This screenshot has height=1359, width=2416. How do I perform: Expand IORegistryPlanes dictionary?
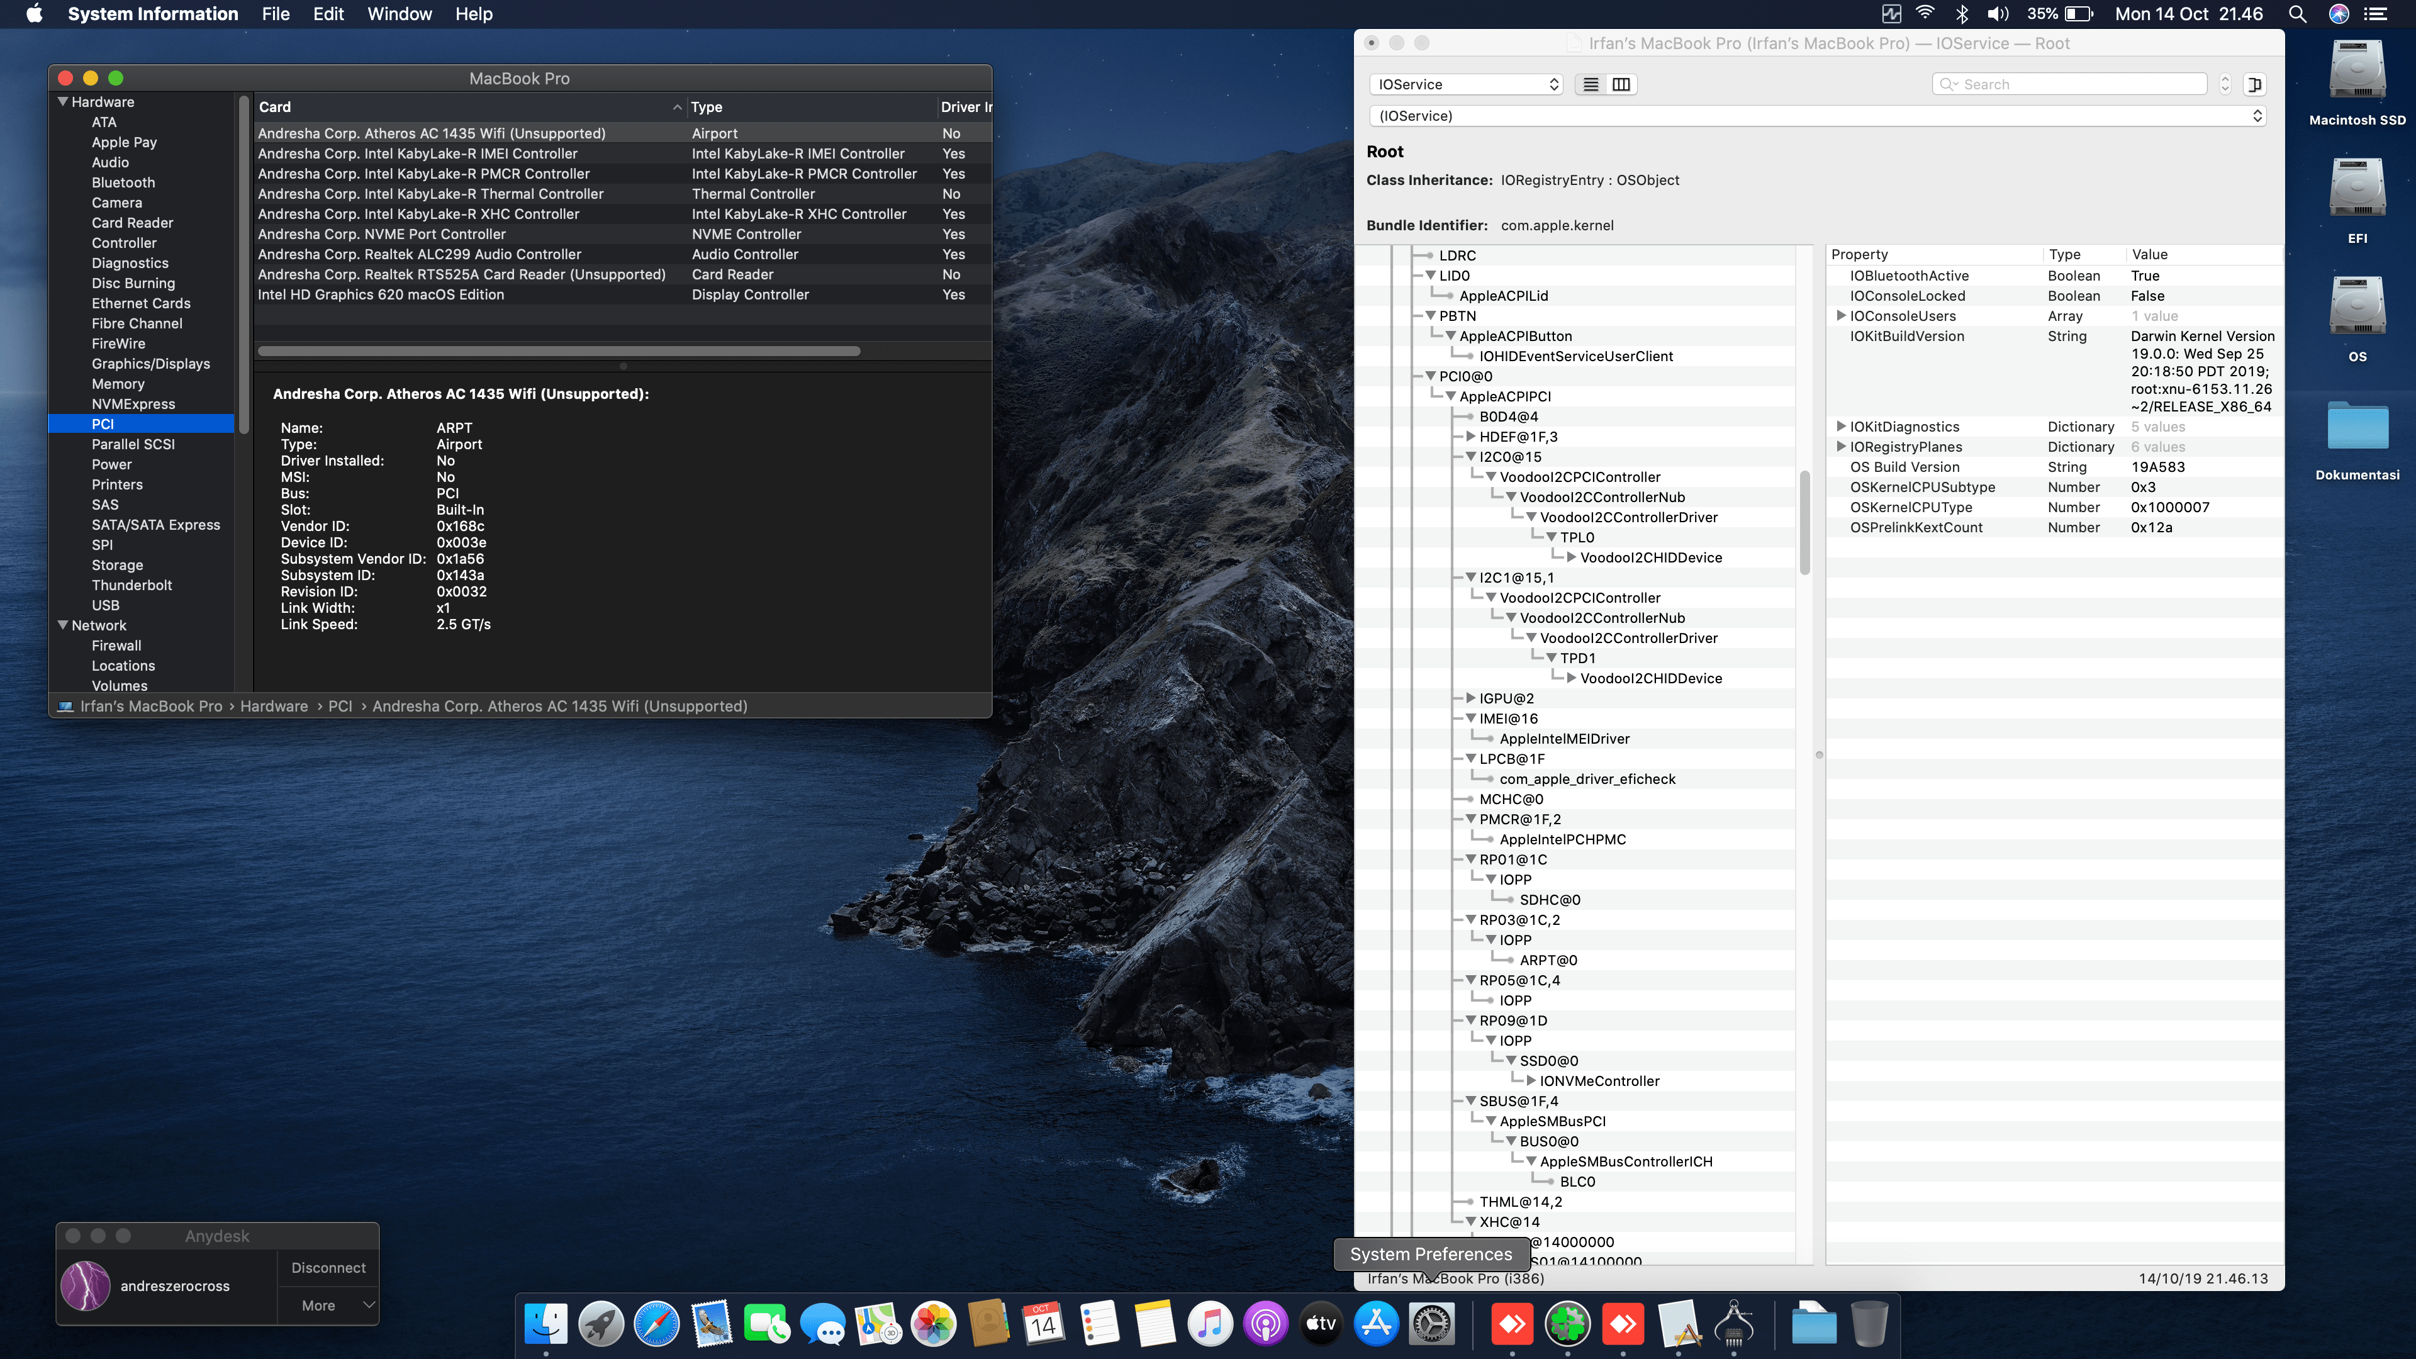pos(1841,447)
